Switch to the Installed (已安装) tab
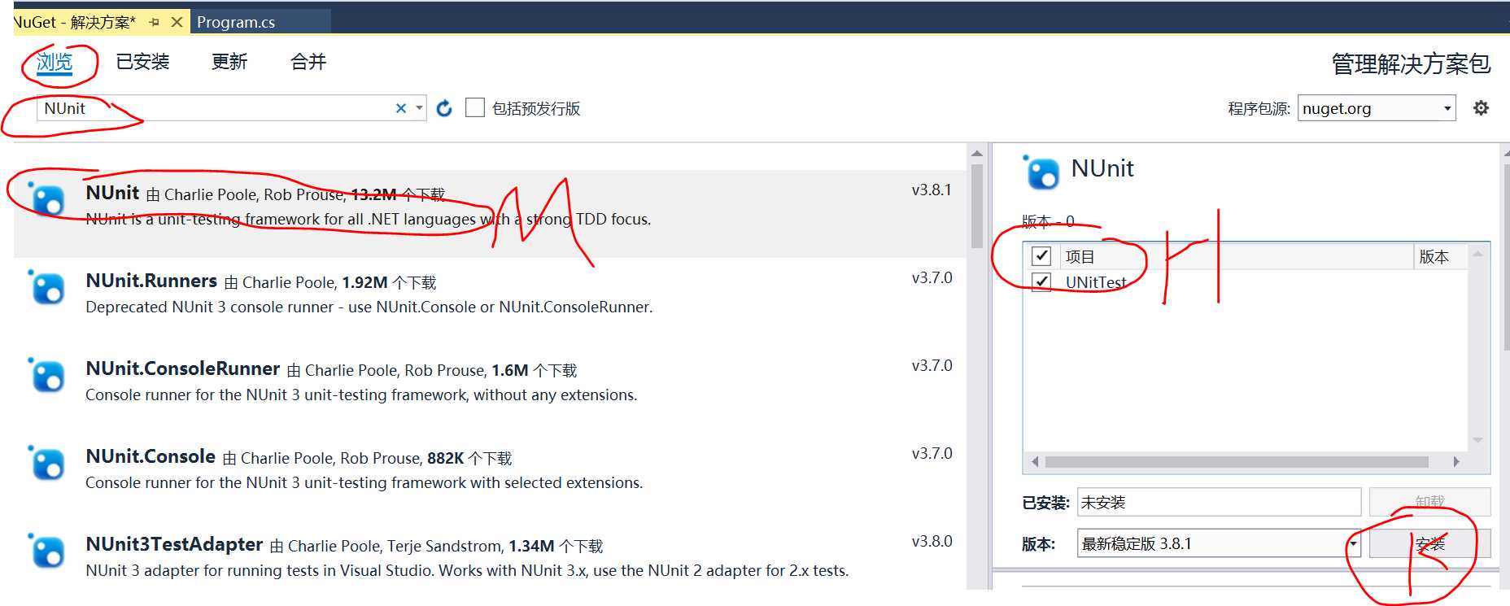This screenshot has width=1510, height=606. click(x=142, y=62)
